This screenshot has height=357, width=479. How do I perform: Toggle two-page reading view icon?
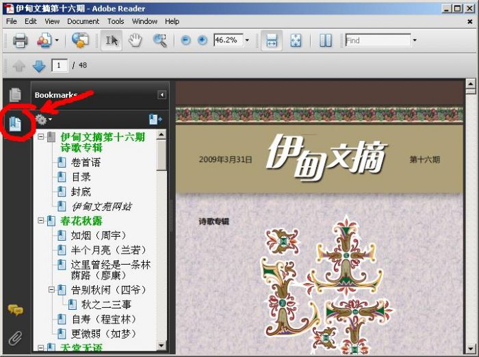coord(325,40)
